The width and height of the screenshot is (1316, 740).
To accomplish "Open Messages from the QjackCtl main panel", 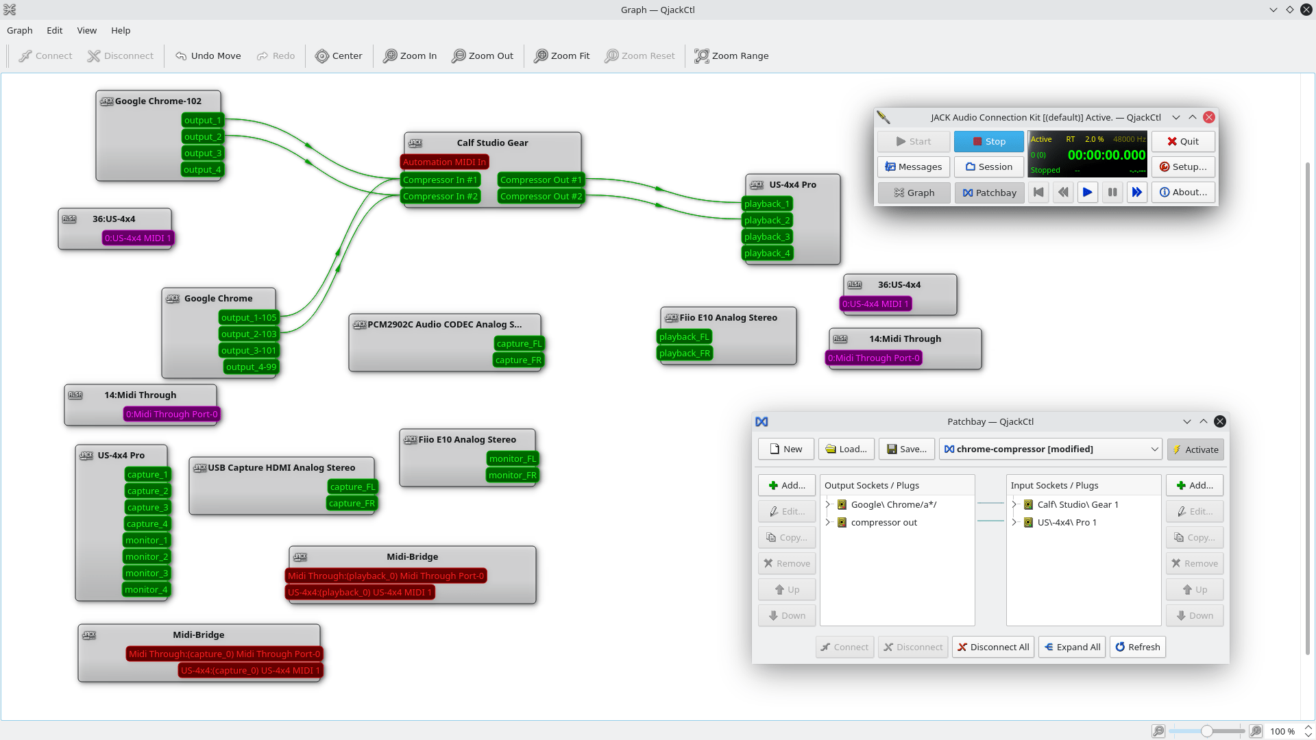I will [x=913, y=166].
